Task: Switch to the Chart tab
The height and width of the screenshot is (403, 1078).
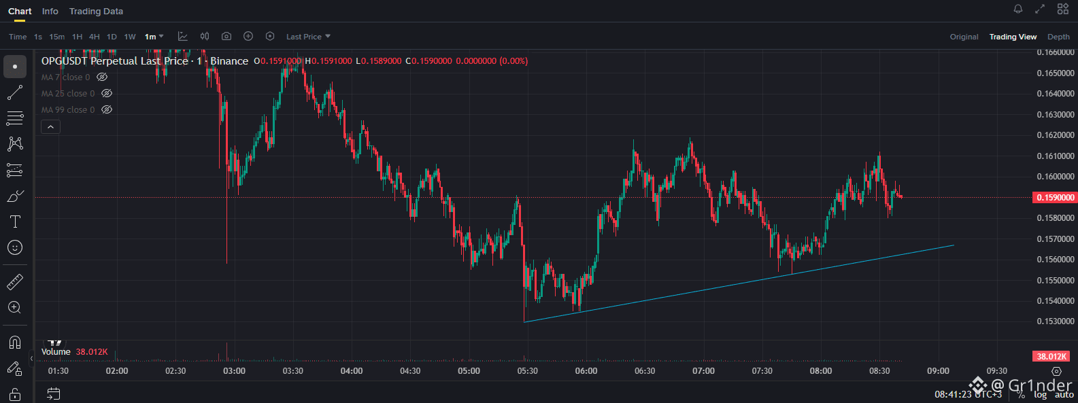Action: 20,11
